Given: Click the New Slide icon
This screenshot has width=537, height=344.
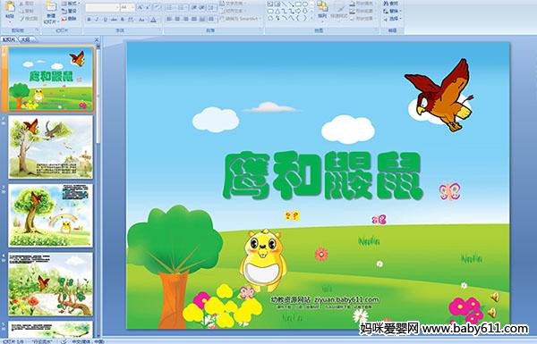Looking at the screenshot, I should [51, 7].
